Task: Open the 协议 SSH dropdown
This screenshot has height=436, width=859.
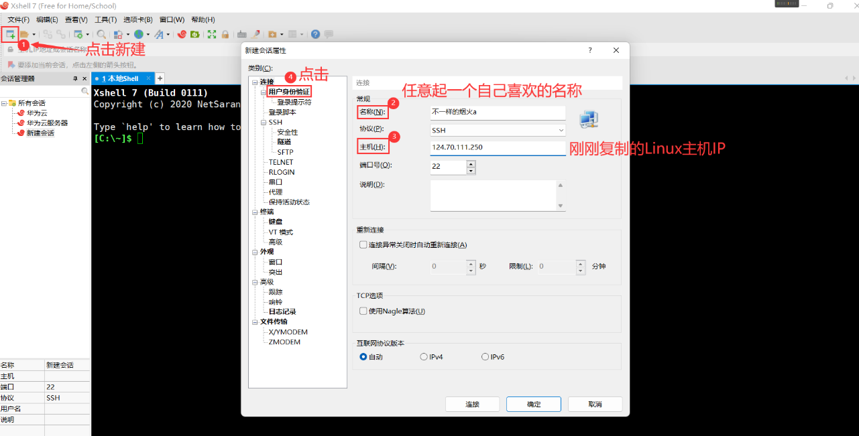Action: (x=498, y=130)
